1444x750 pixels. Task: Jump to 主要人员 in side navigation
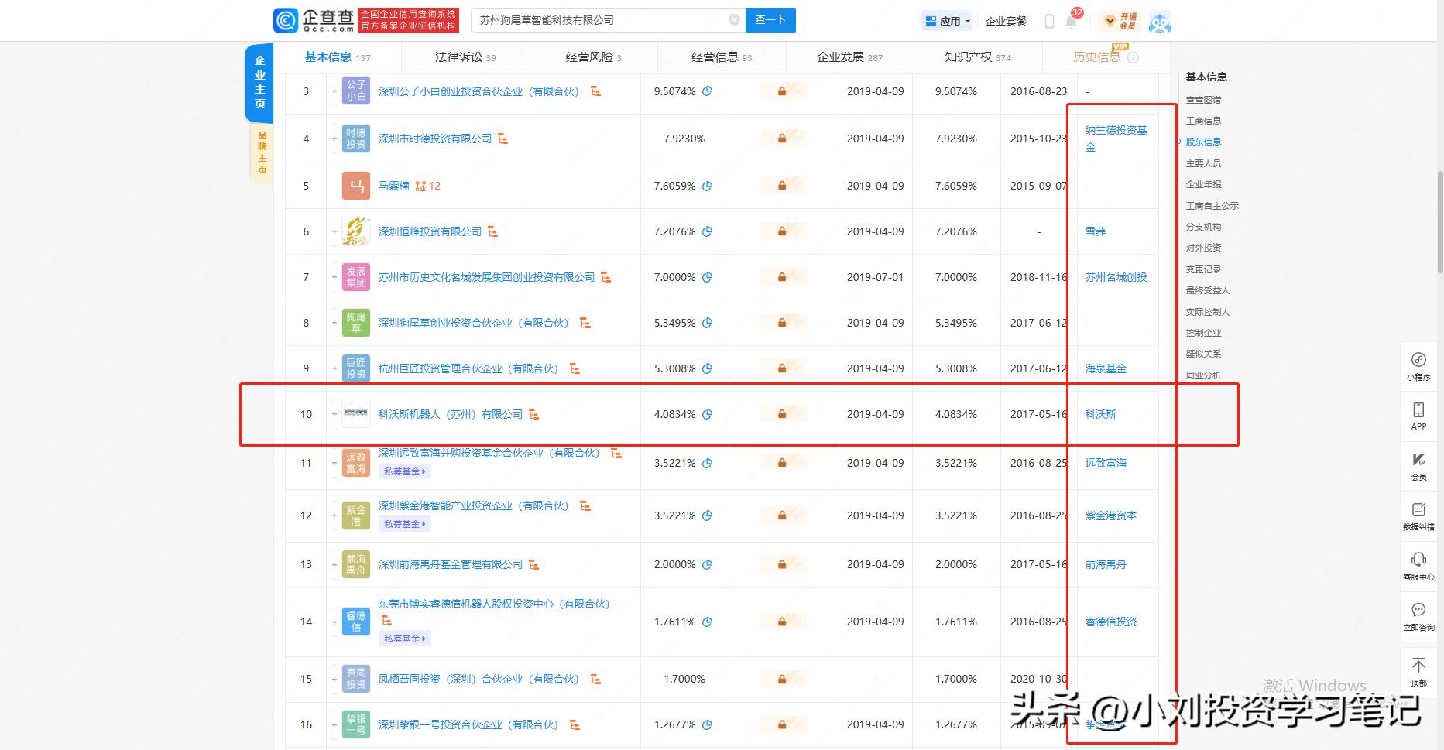[x=1203, y=163]
